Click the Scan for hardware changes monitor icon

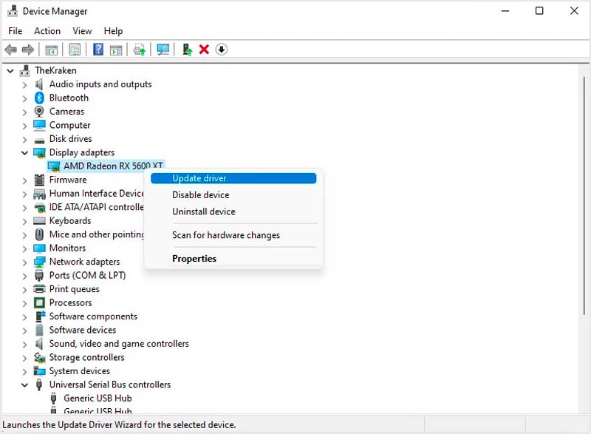click(163, 50)
